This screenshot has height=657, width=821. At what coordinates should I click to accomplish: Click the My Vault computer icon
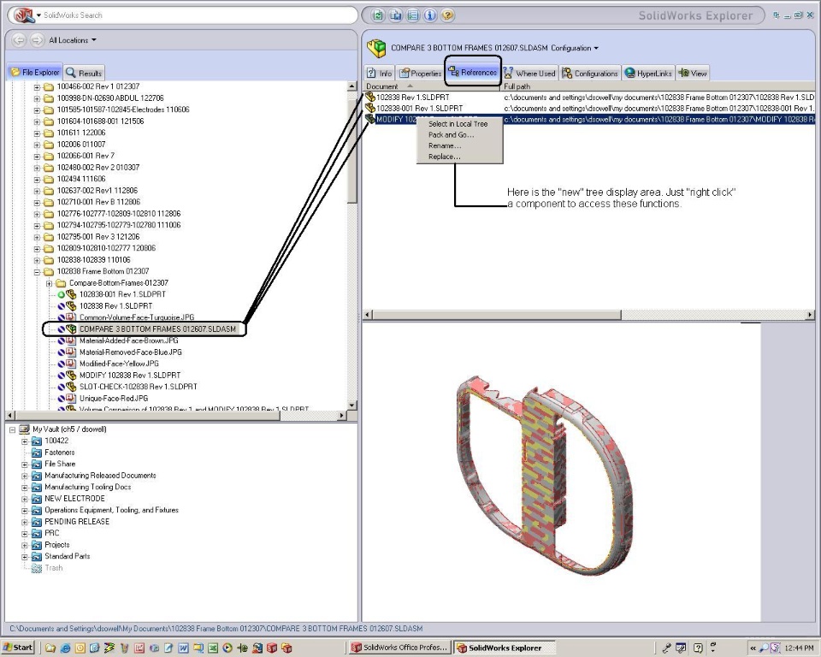click(x=24, y=429)
